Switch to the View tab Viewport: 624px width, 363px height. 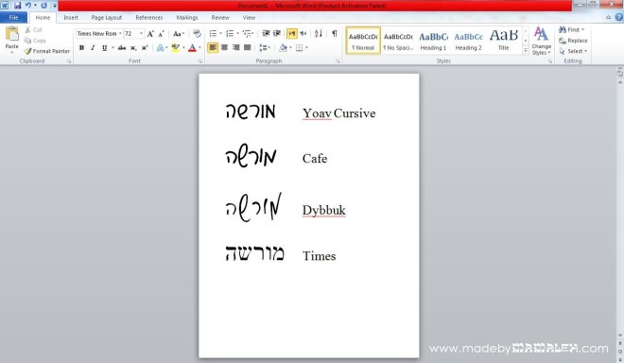coord(249,18)
